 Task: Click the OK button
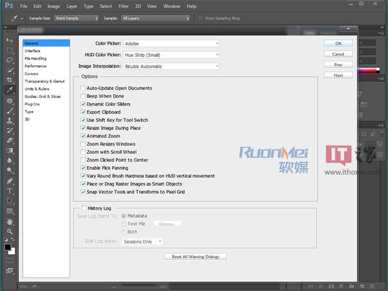tap(338, 43)
